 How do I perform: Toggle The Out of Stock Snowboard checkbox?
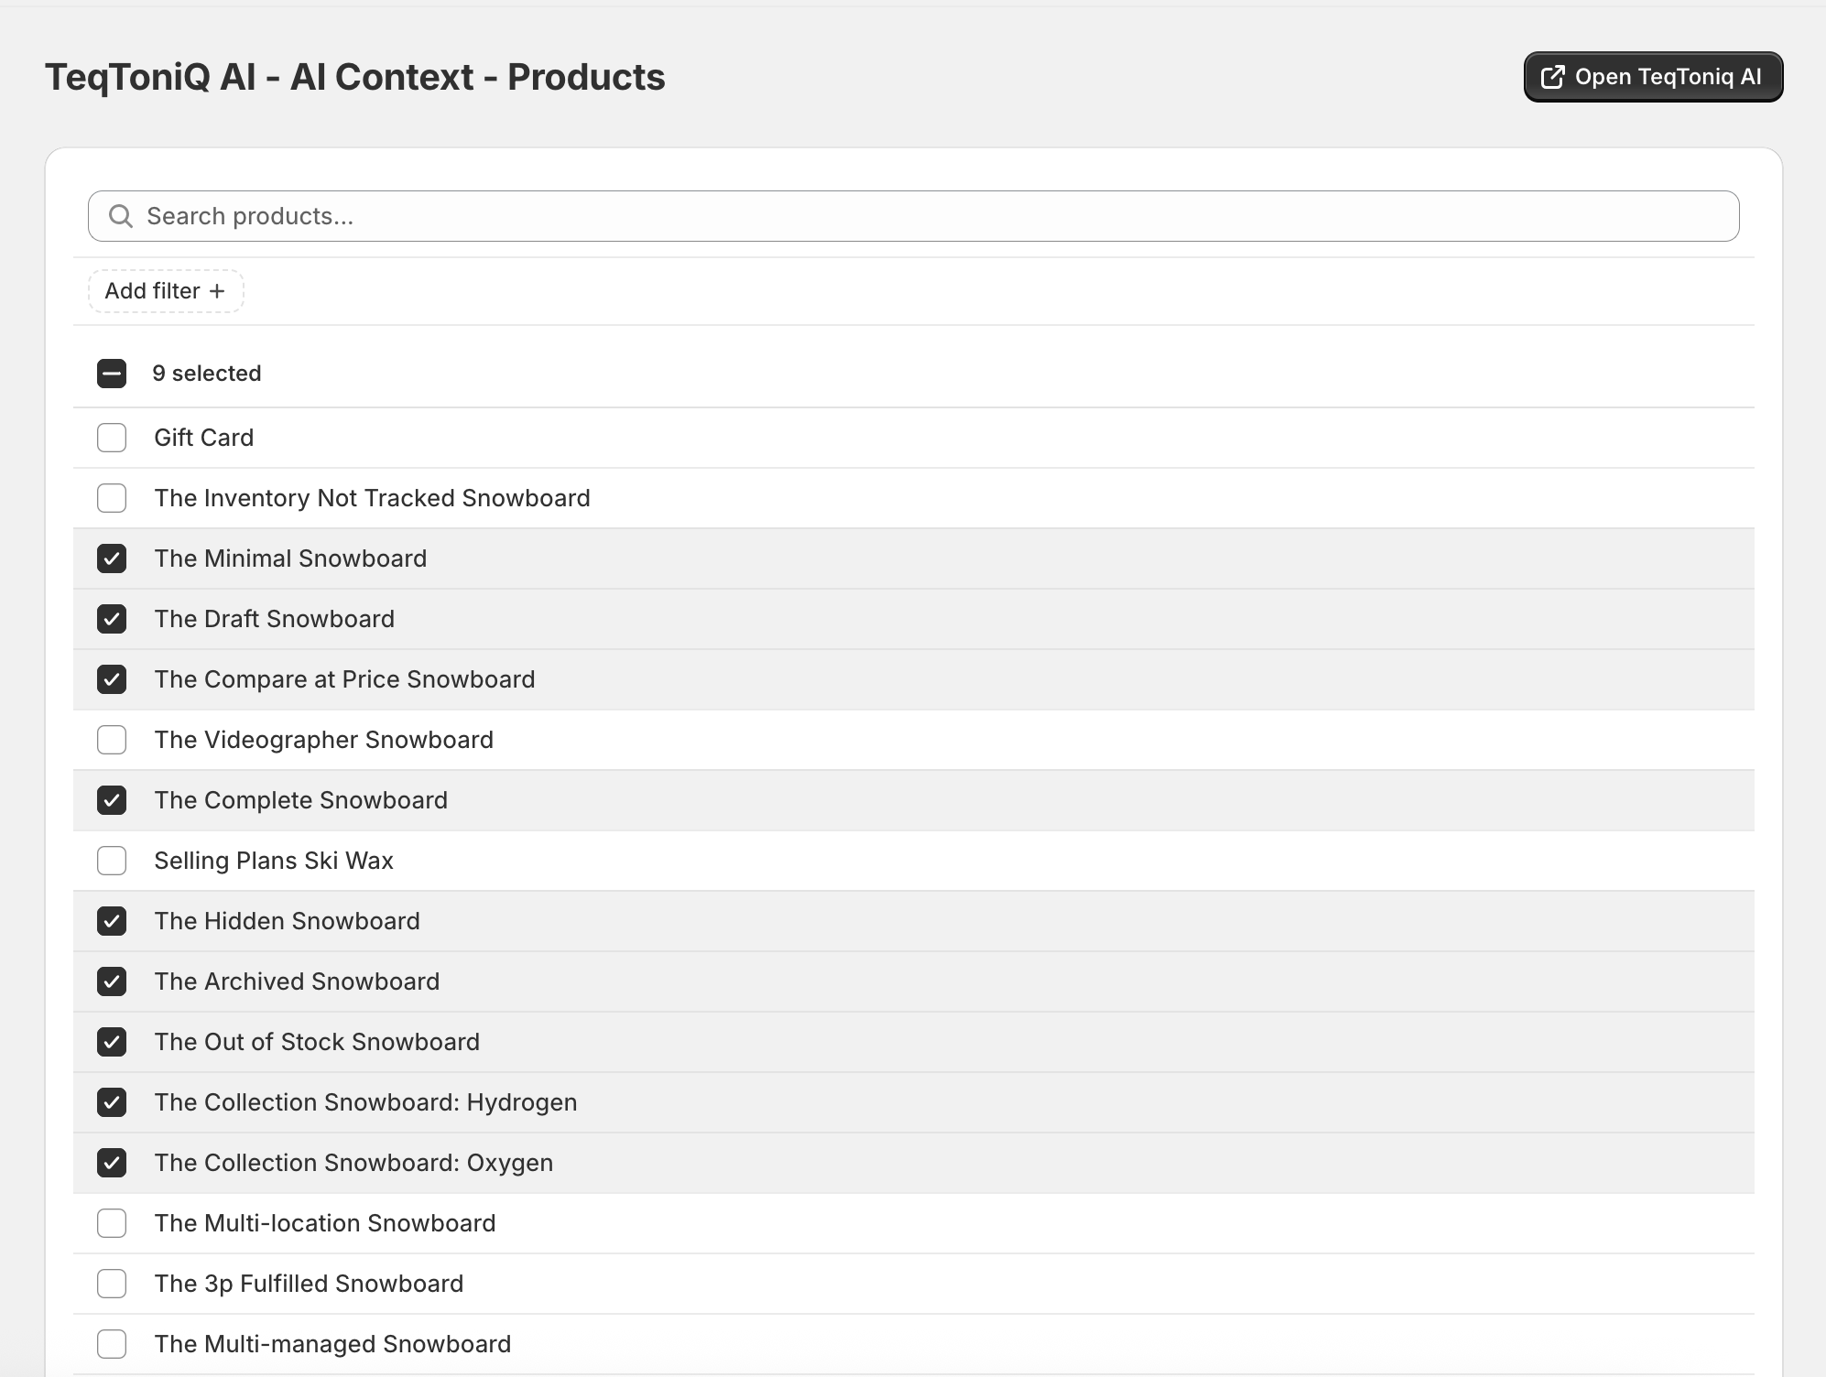pyautogui.click(x=112, y=1042)
